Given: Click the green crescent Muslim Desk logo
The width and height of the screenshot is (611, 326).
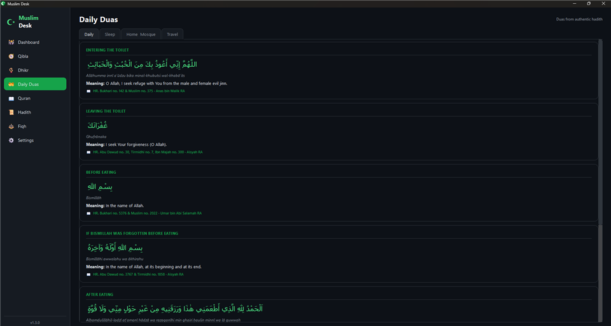Looking at the screenshot, I should point(11,22).
